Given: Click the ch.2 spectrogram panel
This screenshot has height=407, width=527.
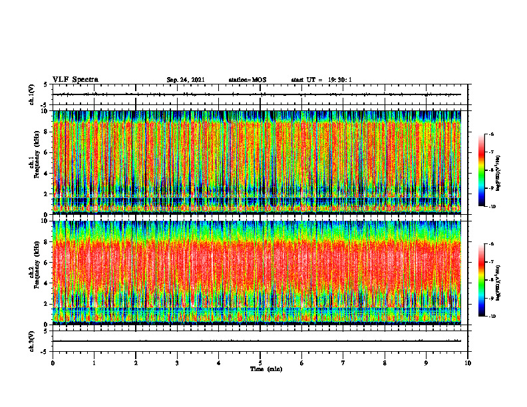Looking at the screenshot, I should pyautogui.click(x=256, y=273).
